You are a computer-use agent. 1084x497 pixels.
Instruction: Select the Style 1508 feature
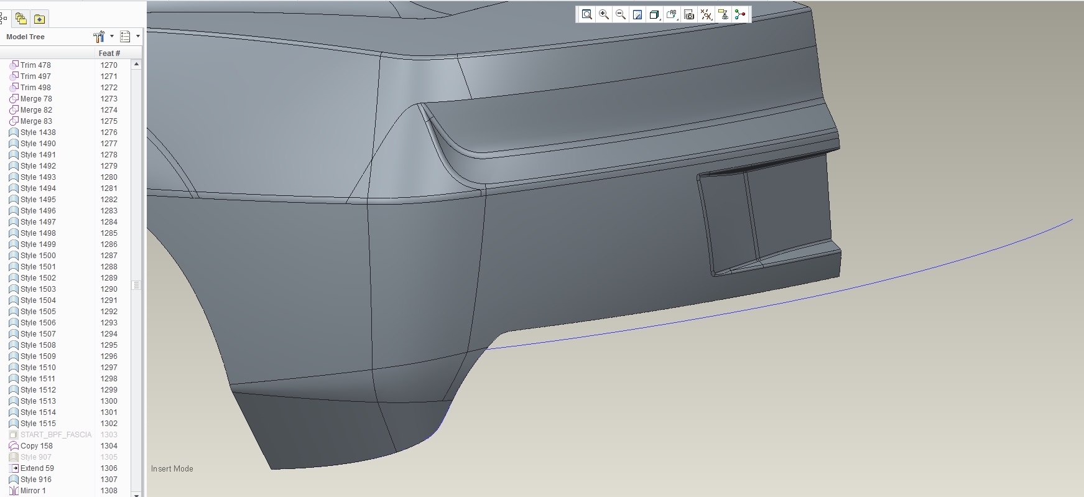tap(38, 345)
